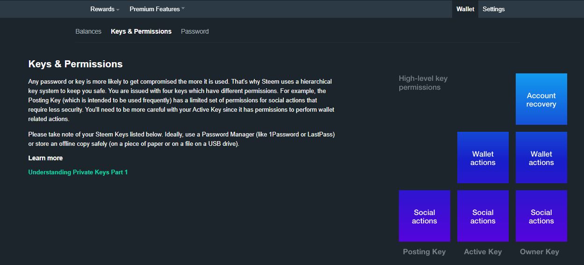584x265 pixels.
Task: Open the Settings tab
Action: [493, 9]
